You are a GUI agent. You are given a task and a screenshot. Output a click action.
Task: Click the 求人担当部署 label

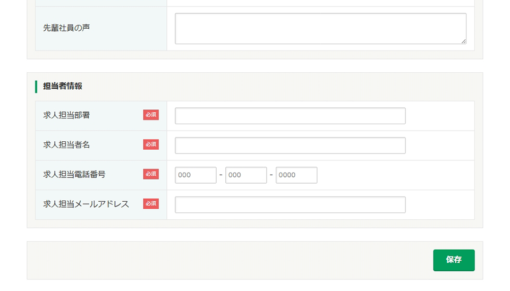[x=66, y=115]
